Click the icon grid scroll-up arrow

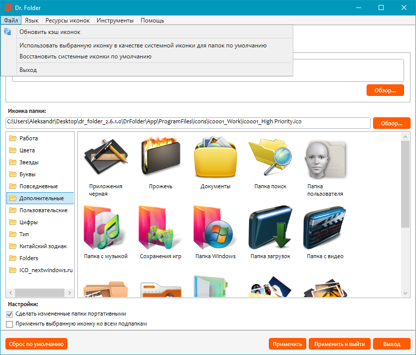pyautogui.click(x=405, y=137)
